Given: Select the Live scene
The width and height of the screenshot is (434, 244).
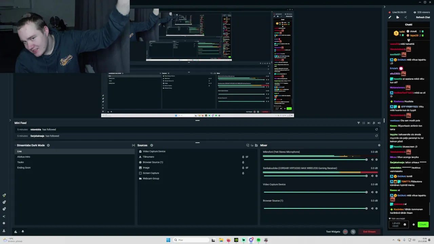Looking at the screenshot, I should [x=75, y=151].
